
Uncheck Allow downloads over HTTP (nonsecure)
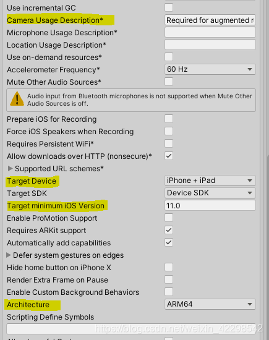click(169, 156)
